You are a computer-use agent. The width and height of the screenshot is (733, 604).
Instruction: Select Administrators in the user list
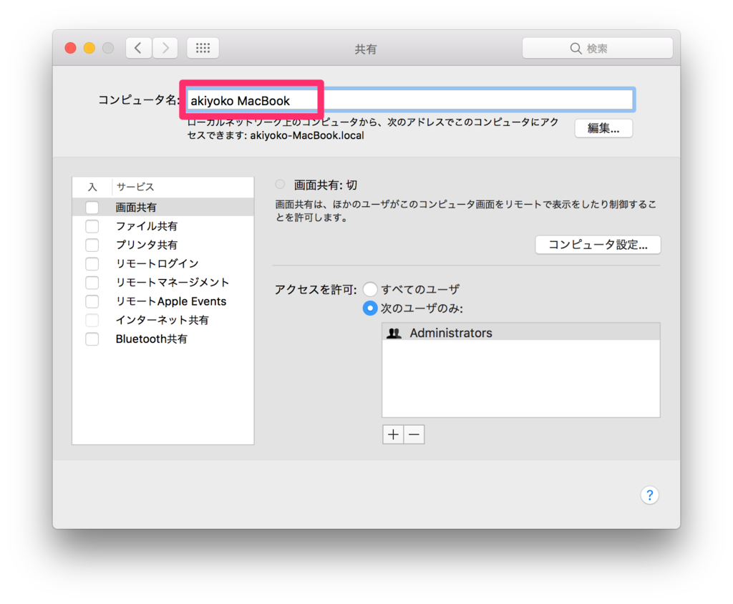[x=451, y=332]
